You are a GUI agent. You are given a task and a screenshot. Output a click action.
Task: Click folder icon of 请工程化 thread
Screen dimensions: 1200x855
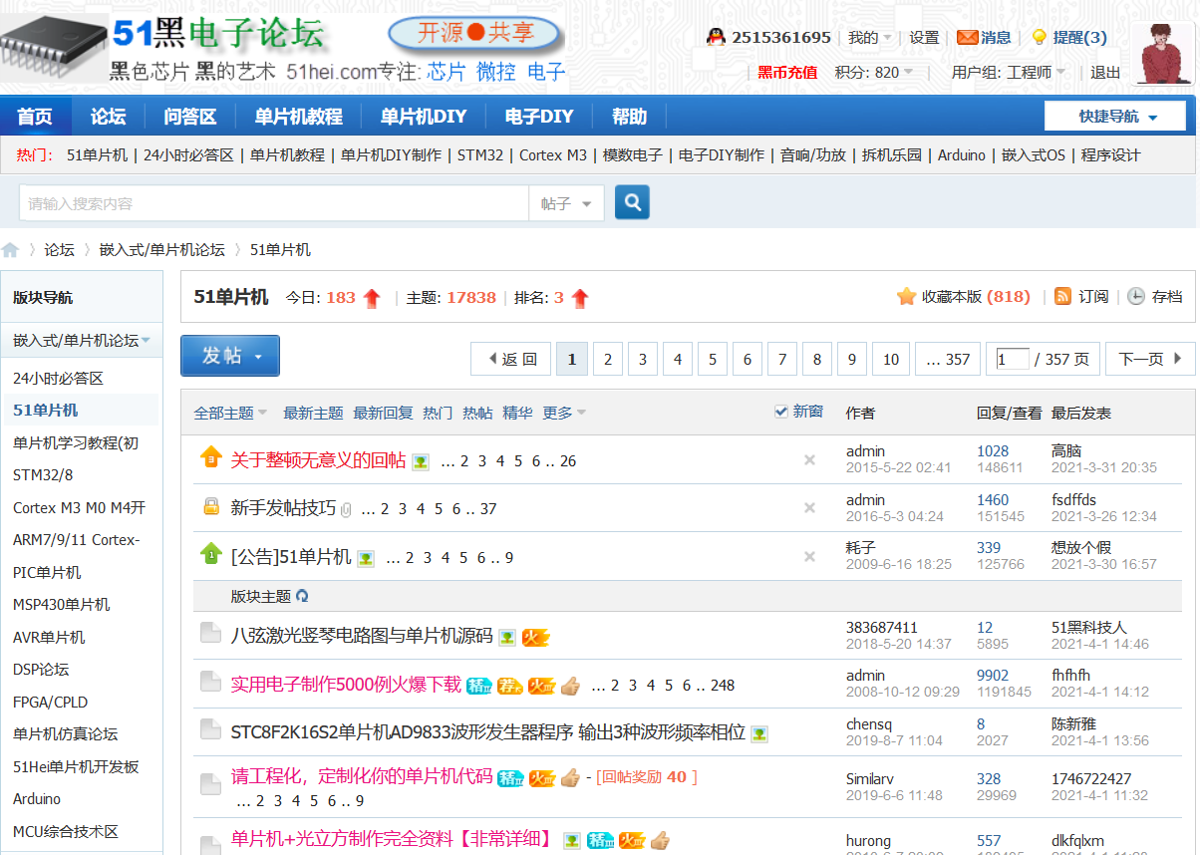click(210, 784)
